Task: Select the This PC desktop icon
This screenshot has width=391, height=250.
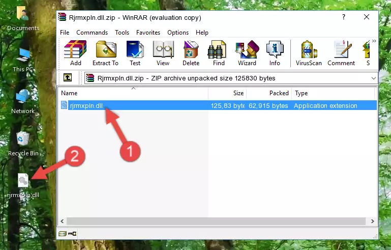Action: (x=23, y=60)
